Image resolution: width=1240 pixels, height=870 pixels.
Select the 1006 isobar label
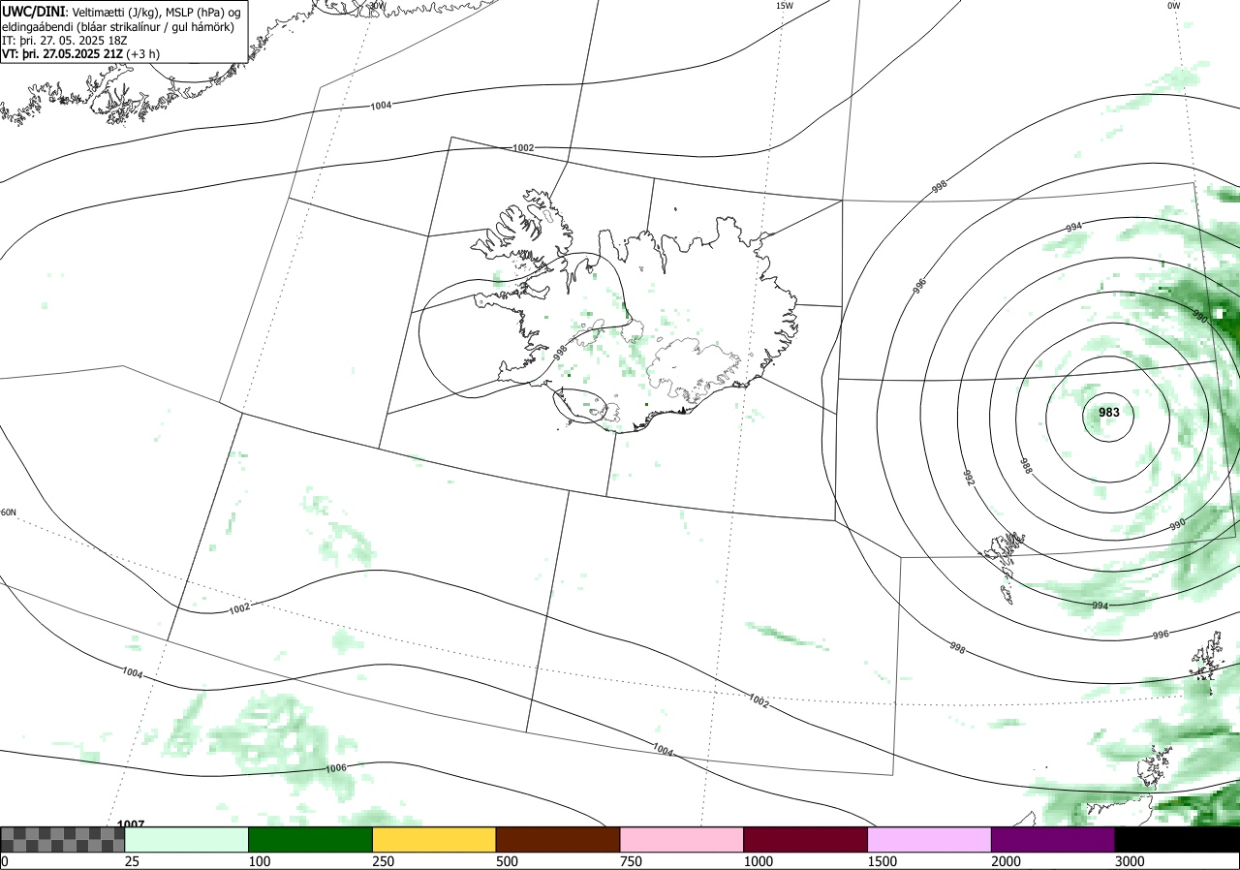pos(336,768)
